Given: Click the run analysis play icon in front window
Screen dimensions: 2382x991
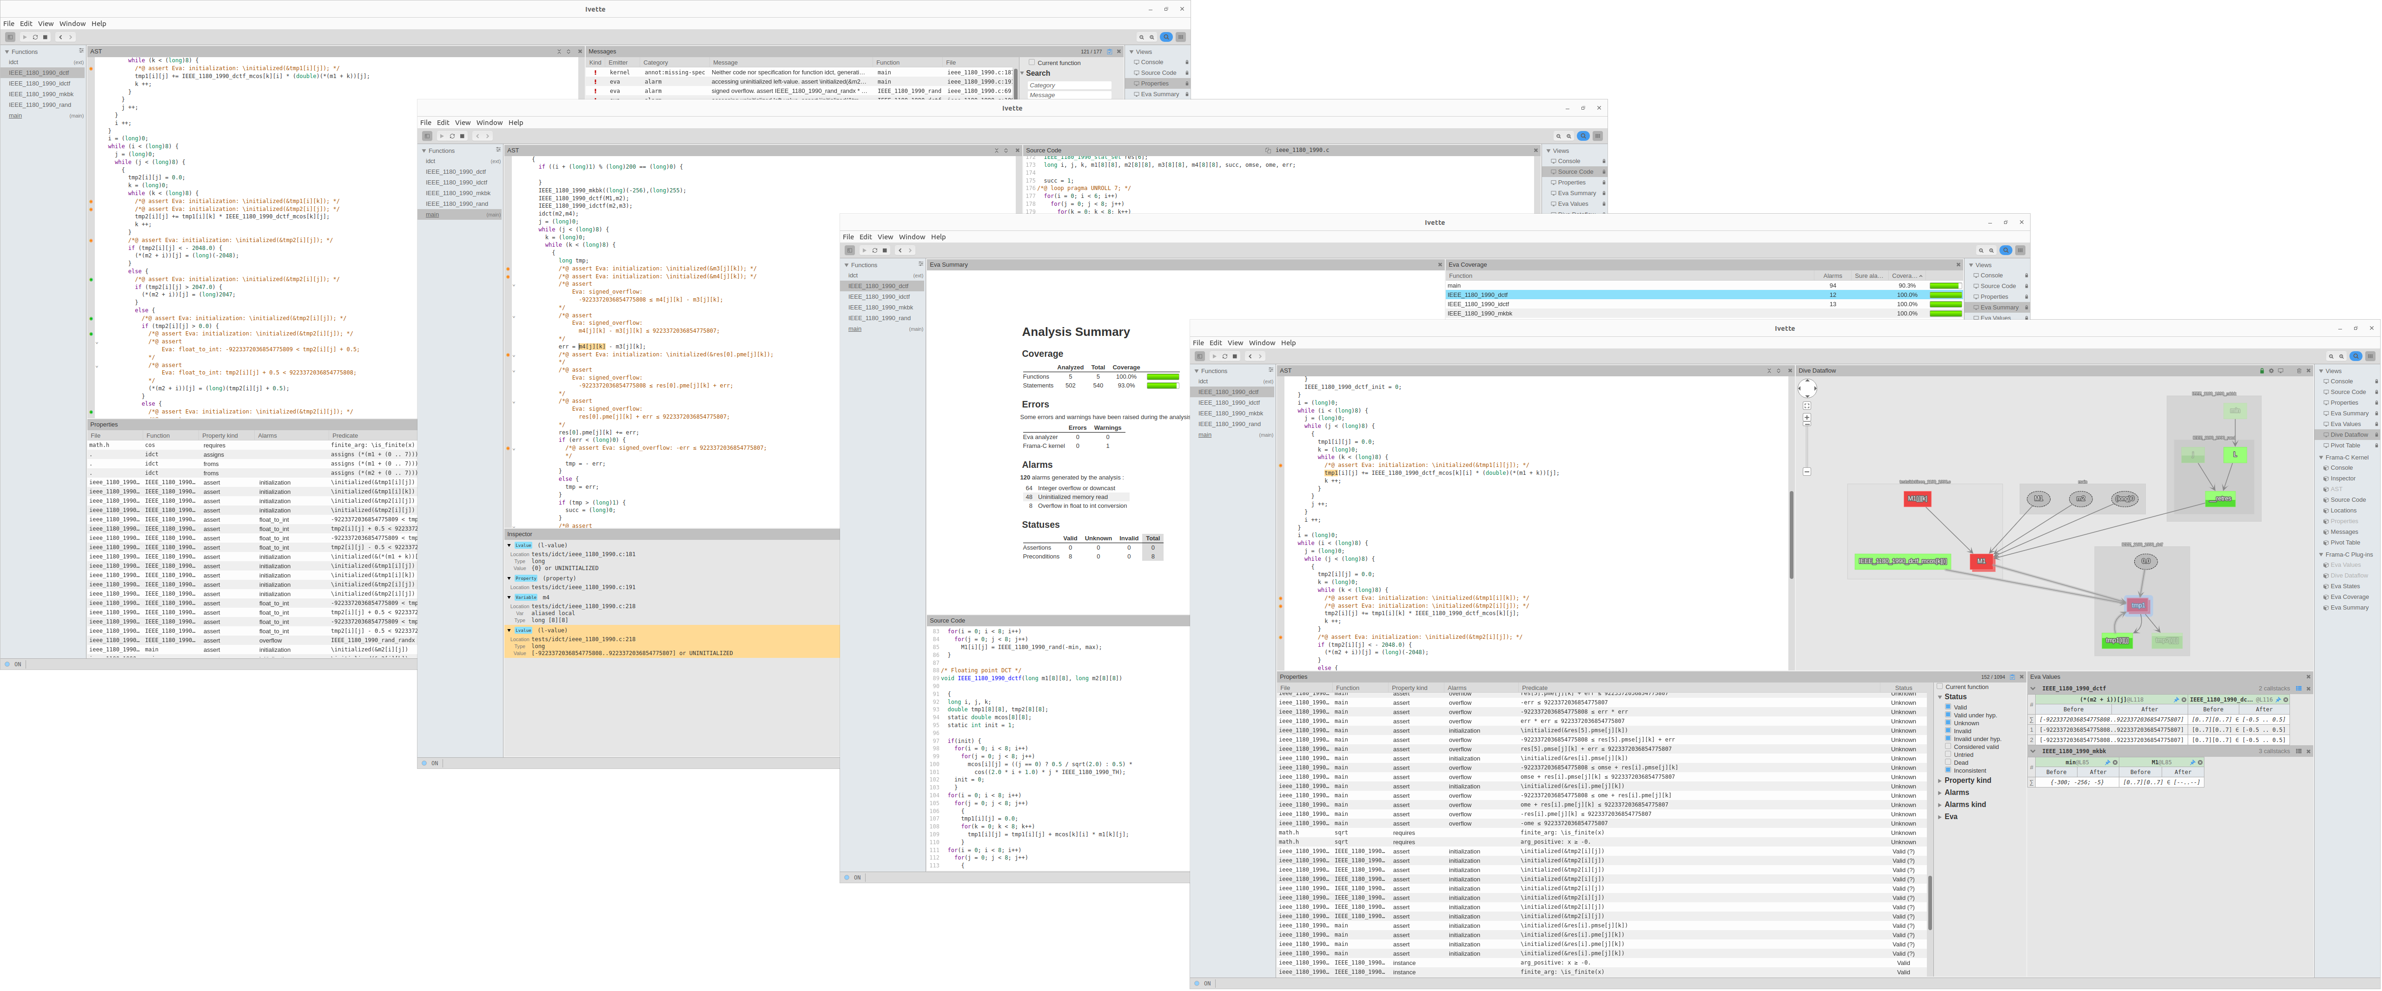Looking at the screenshot, I should coord(1214,356).
